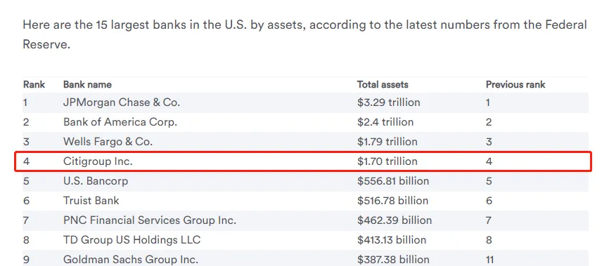Click the Total assets column header
The image size is (609, 266).
383,84
